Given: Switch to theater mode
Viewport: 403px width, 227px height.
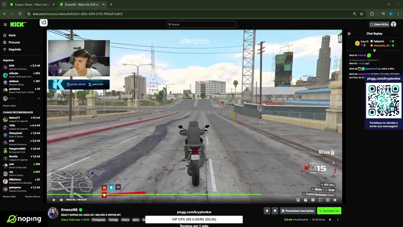Looking at the screenshot, I should 313,200.
